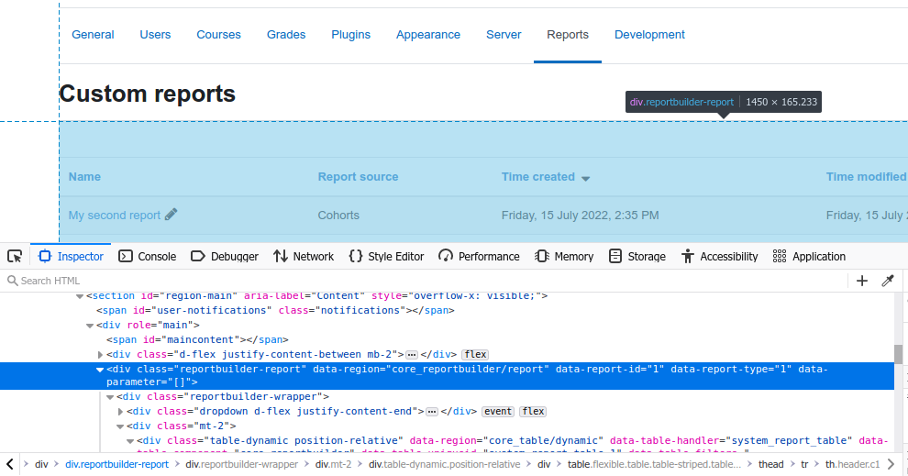
Task: Edit the My second report name pencil icon
Action: tap(171, 215)
